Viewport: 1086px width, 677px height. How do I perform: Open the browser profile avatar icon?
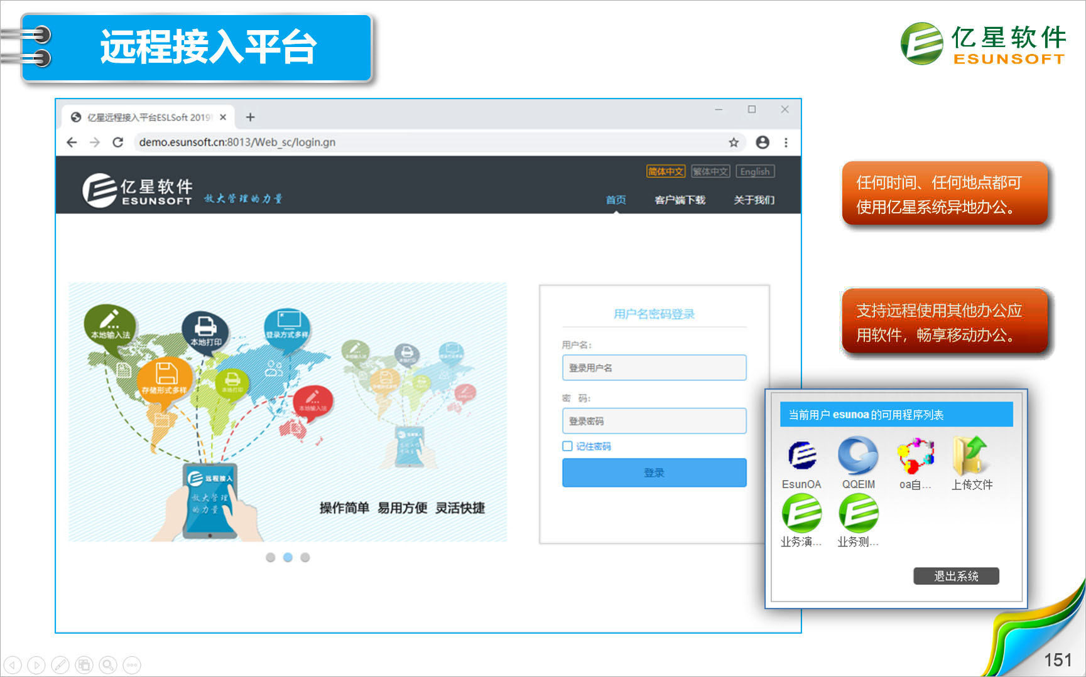point(763,142)
